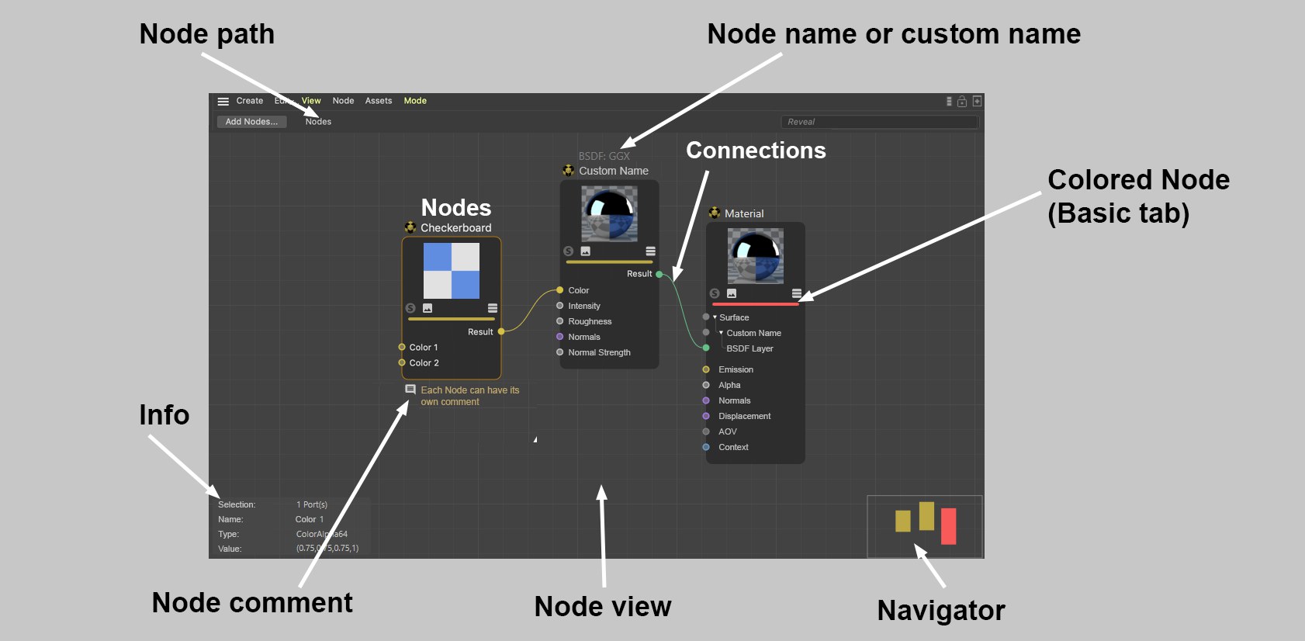Open the Node menu

[x=343, y=101]
